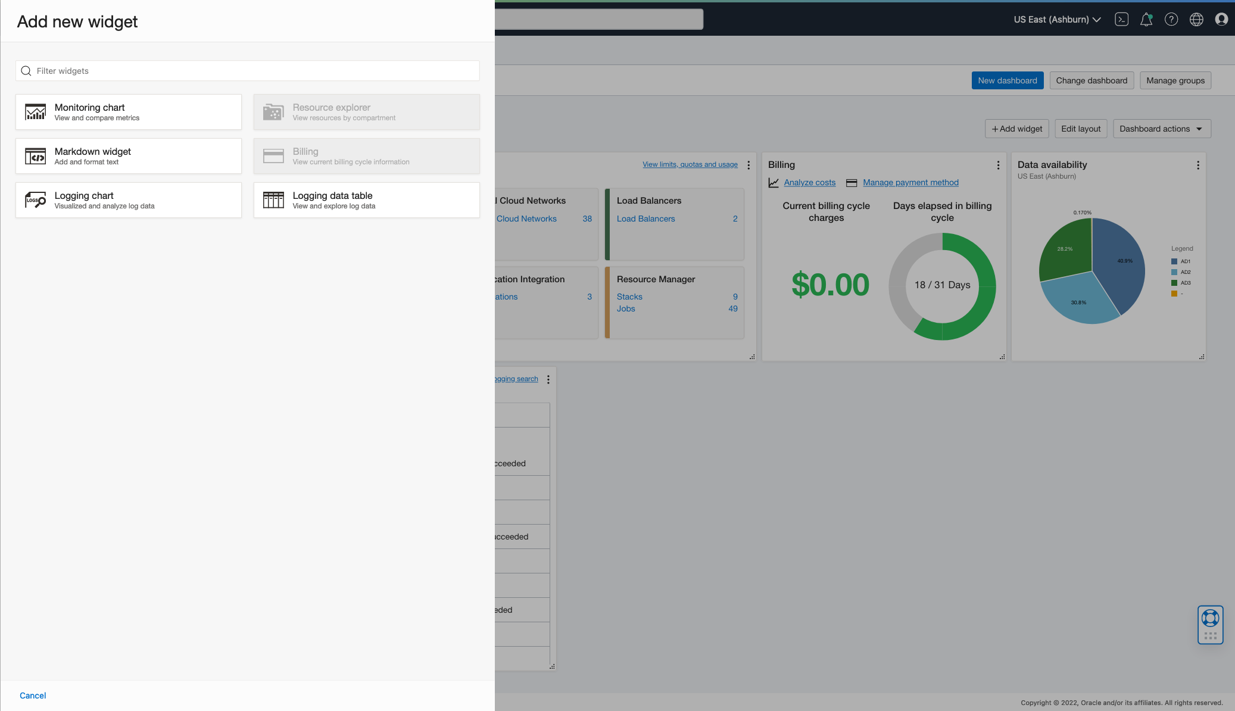This screenshot has width=1235, height=711.
Task: Open the Cloud Shell terminal icon
Action: [1122, 19]
